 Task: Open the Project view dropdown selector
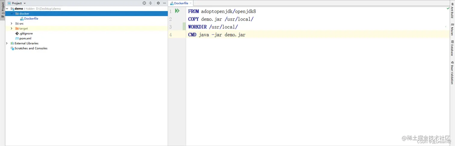click(17, 3)
